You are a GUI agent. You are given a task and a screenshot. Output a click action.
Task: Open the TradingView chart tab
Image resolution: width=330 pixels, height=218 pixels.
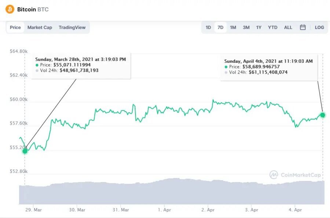(x=72, y=27)
